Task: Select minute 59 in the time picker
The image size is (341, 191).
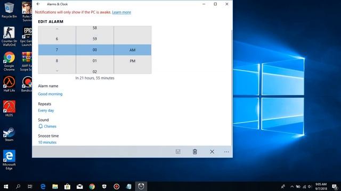Action: (x=95, y=39)
